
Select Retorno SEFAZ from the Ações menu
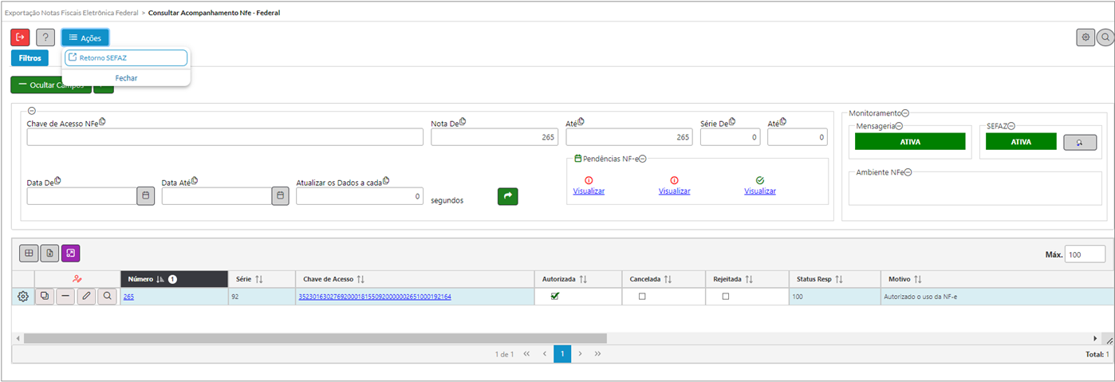[x=125, y=57]
